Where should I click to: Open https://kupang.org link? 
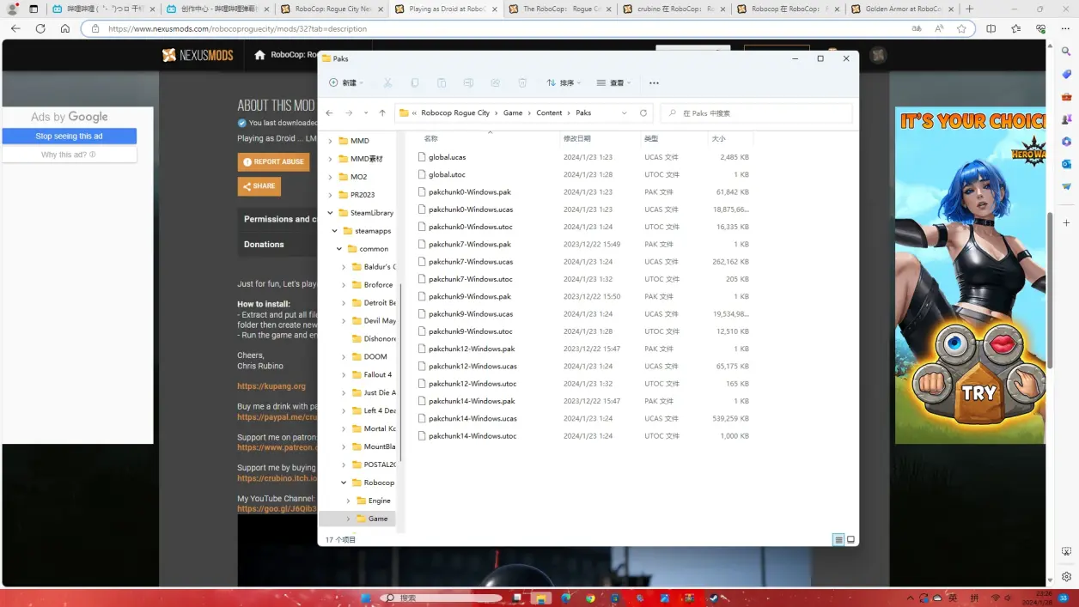click(271, 386)
